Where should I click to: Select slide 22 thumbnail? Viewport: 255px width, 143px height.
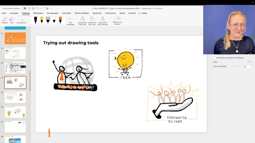click(15, 53)
